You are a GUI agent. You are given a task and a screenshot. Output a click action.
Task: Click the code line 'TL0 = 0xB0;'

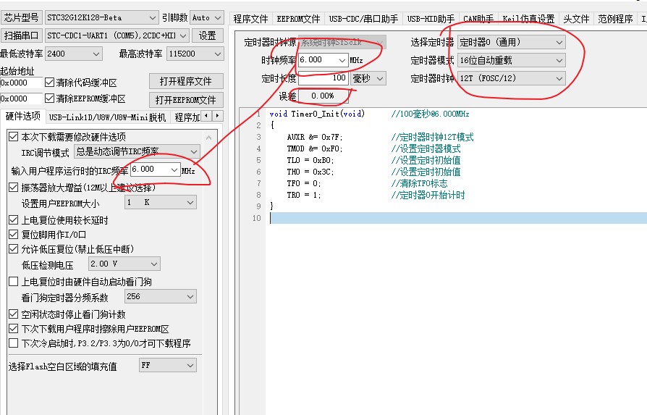click(310, 160)
